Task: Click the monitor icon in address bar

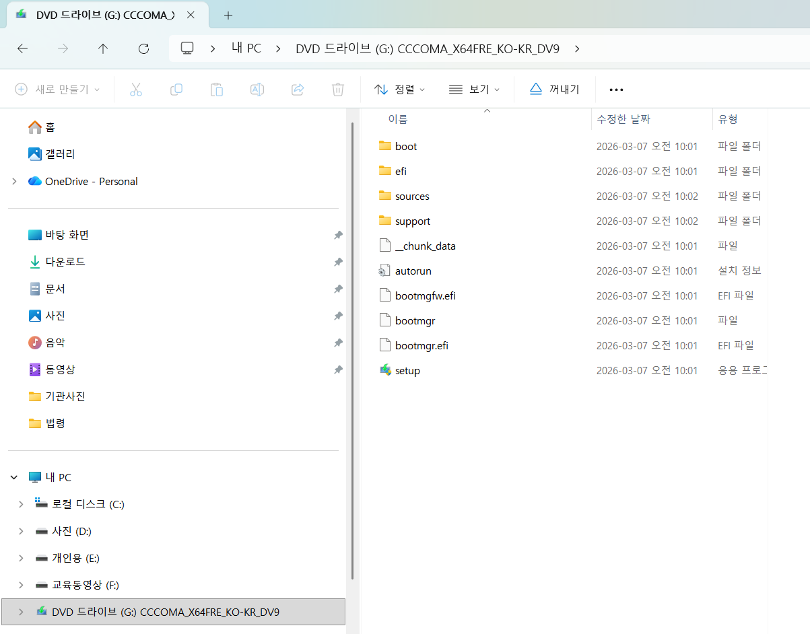Action: (188, 48)
